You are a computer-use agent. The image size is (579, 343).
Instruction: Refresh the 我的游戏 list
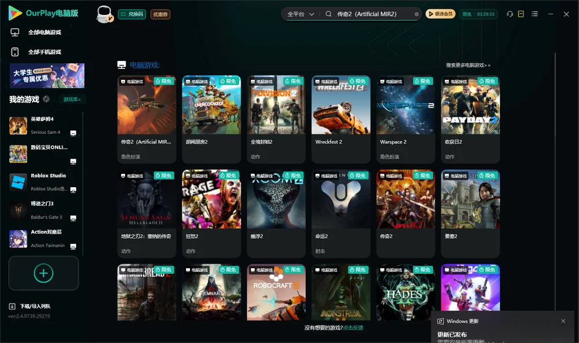tap(46, 99)
